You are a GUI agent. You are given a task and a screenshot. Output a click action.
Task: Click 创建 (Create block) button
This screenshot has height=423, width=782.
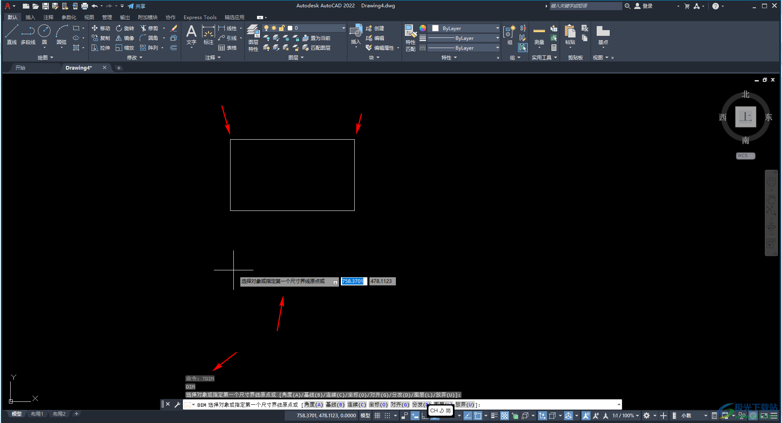click(x=375, y=28)
